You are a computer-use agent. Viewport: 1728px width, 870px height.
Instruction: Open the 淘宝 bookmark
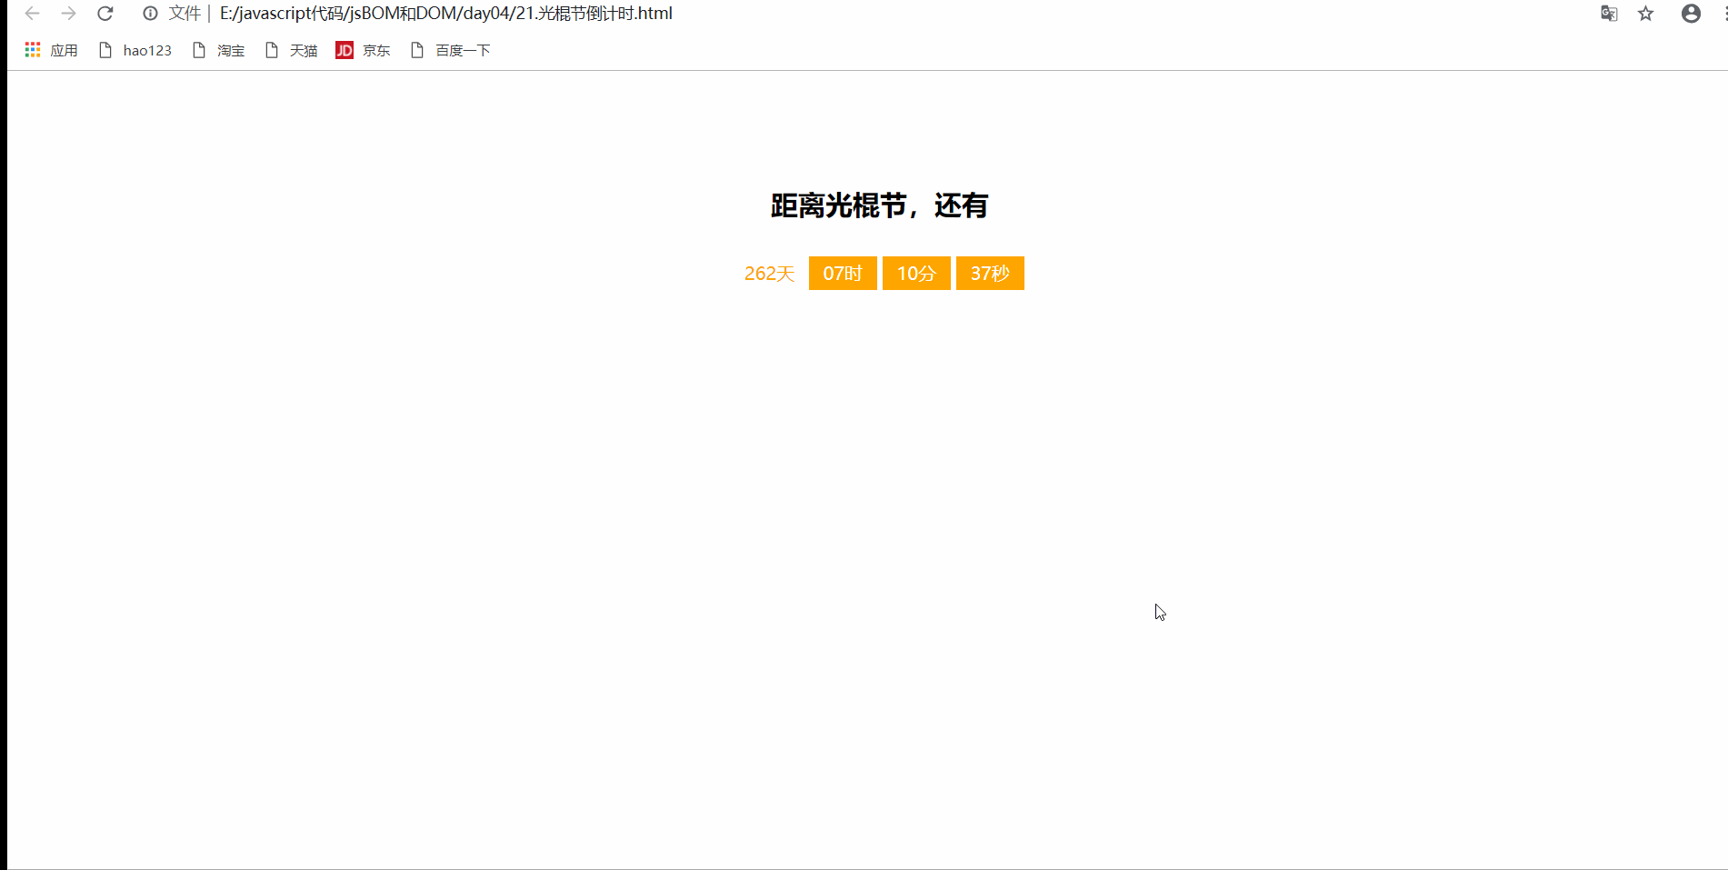pyautogui.click(x=218, y=50)
